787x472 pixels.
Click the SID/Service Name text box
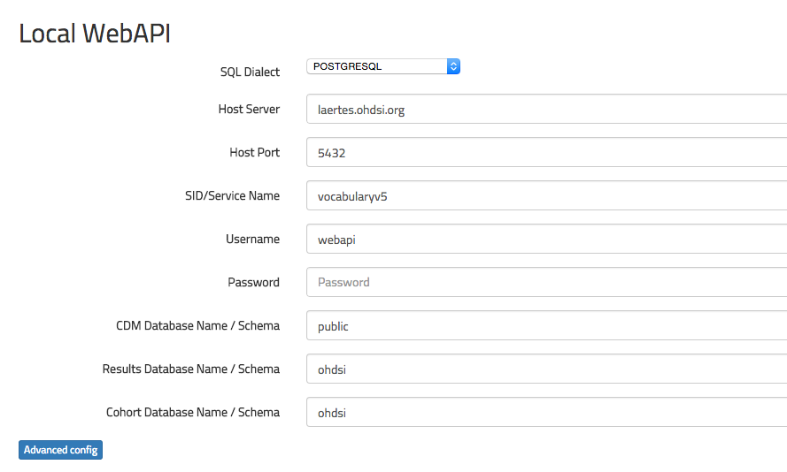pyautogui.click(x=546, y=196)
